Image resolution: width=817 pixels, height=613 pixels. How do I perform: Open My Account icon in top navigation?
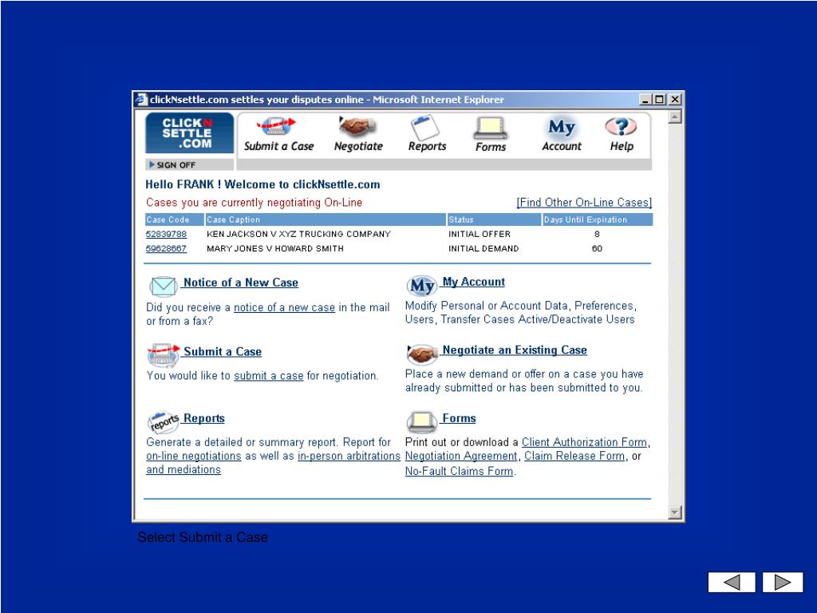[561, 127]
